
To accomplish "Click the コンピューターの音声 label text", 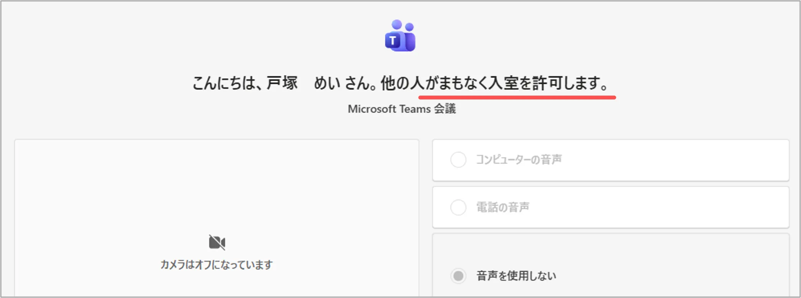I will coord(519,160).
